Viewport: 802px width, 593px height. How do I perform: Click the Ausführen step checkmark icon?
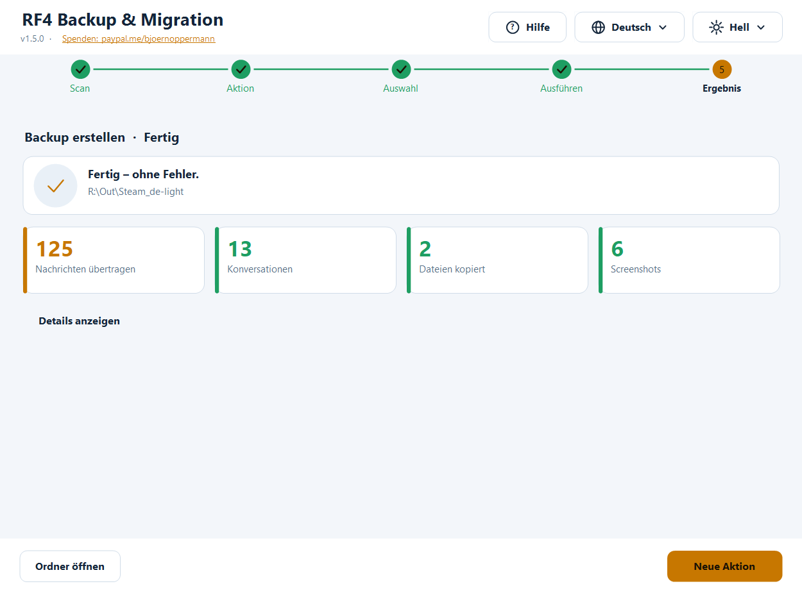pos(561,69)
